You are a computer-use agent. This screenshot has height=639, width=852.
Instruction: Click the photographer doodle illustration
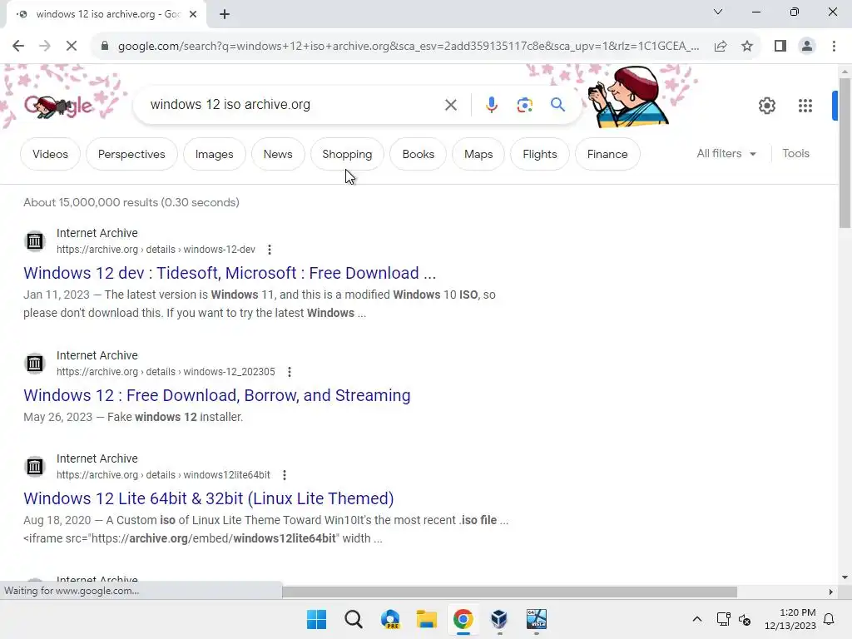(627, 97)
